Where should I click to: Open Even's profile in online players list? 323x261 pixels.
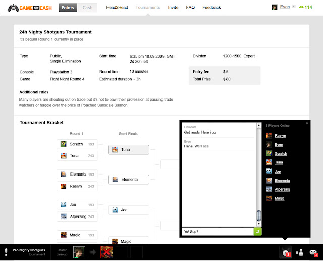pyautogui.click(x=279, y=145)
